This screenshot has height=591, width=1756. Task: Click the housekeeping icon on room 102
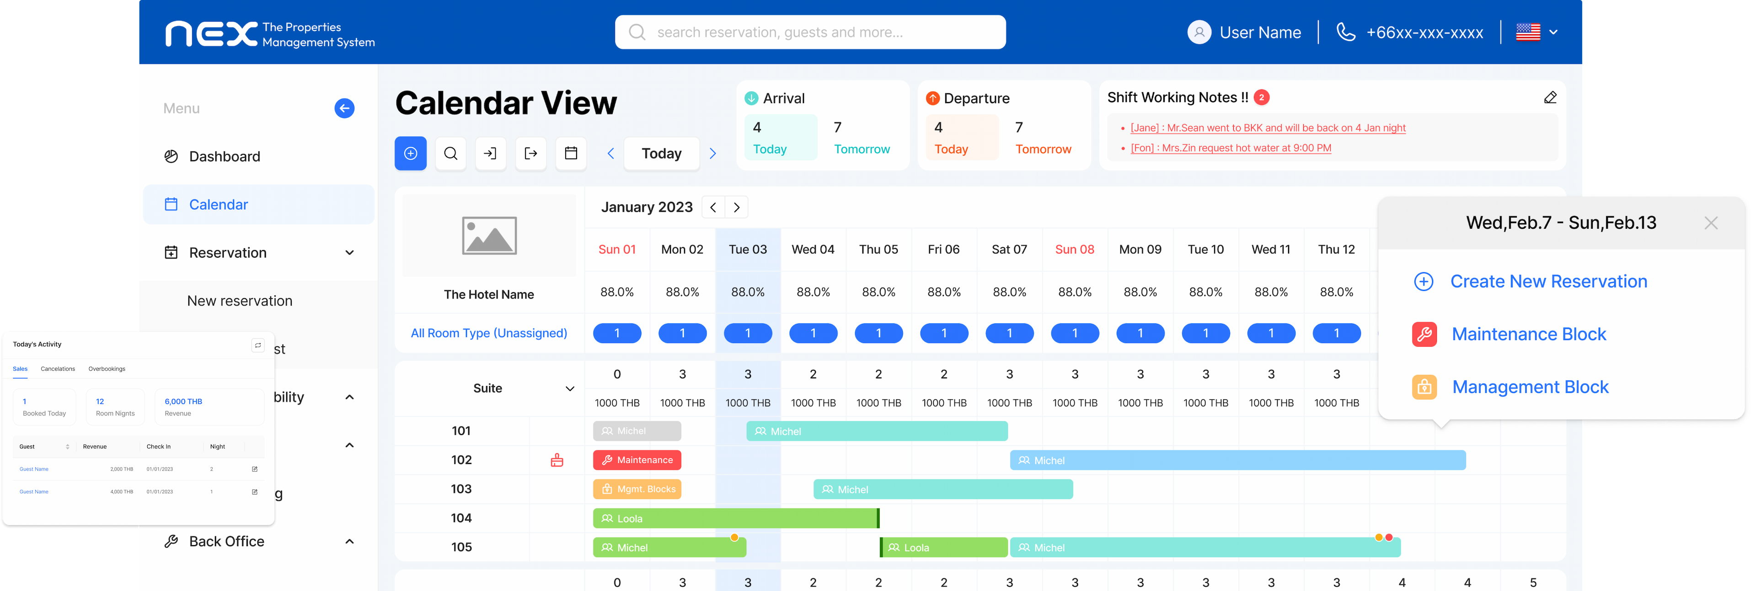pos(557,460)
